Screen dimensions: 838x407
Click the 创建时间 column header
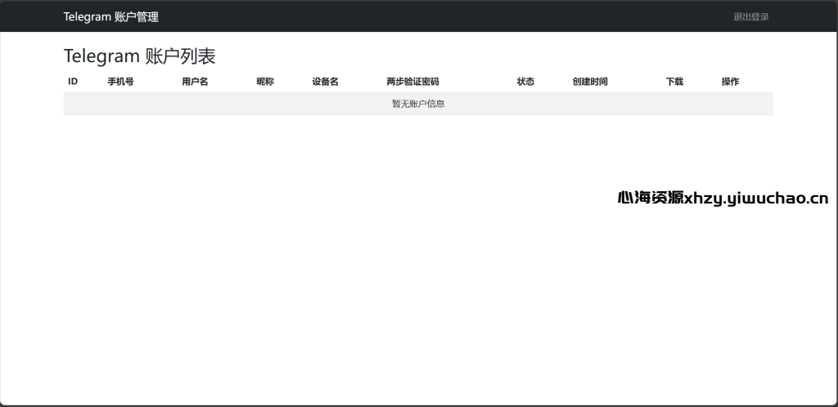pos(590,82)
